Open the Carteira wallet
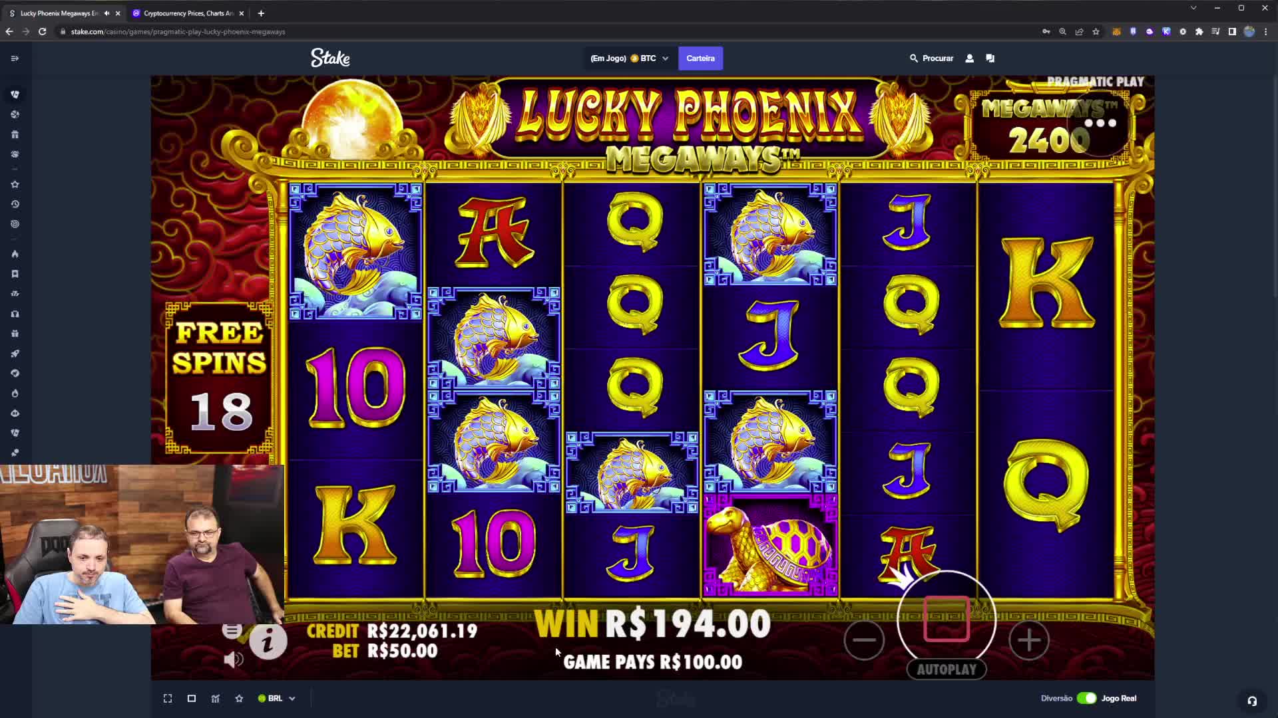This screenshot has width=1278, height=718. pos(700,59)
